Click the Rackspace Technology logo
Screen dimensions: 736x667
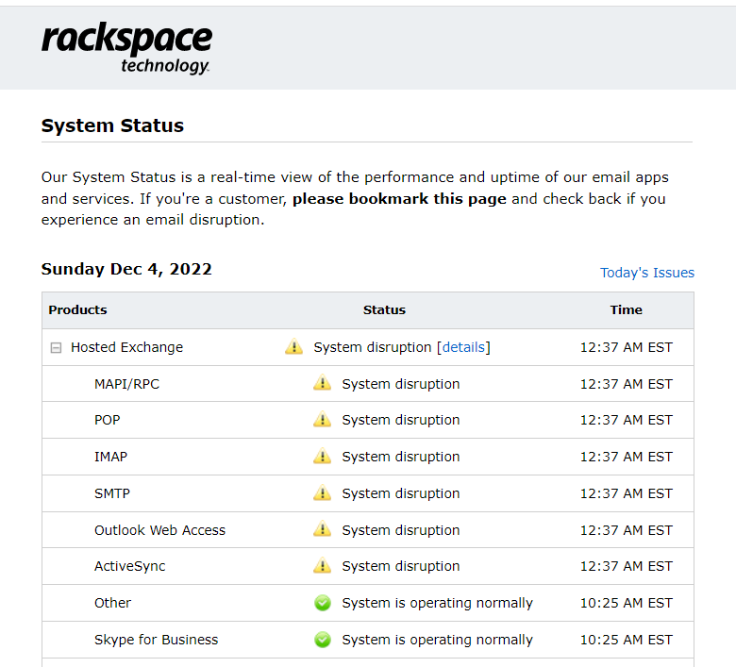(x=126, y=48)
